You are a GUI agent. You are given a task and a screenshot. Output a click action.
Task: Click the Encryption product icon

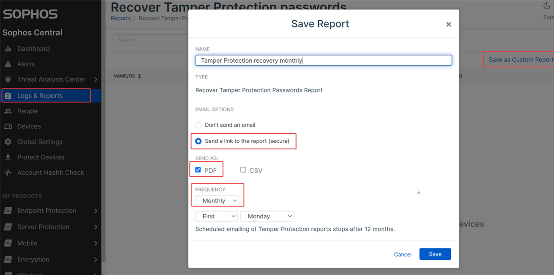pos(8,259)
